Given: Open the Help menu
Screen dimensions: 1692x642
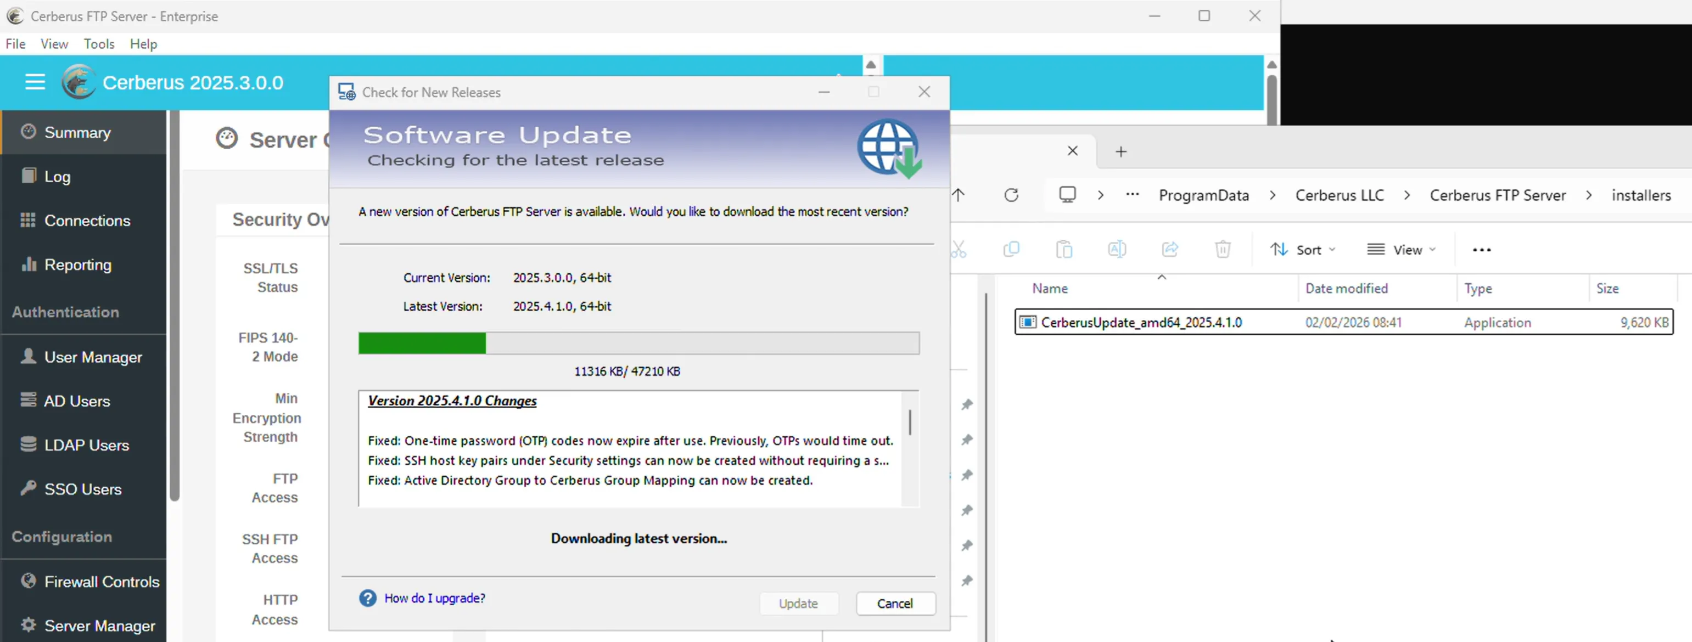Looking at the screenshot, I should [143, 44].
